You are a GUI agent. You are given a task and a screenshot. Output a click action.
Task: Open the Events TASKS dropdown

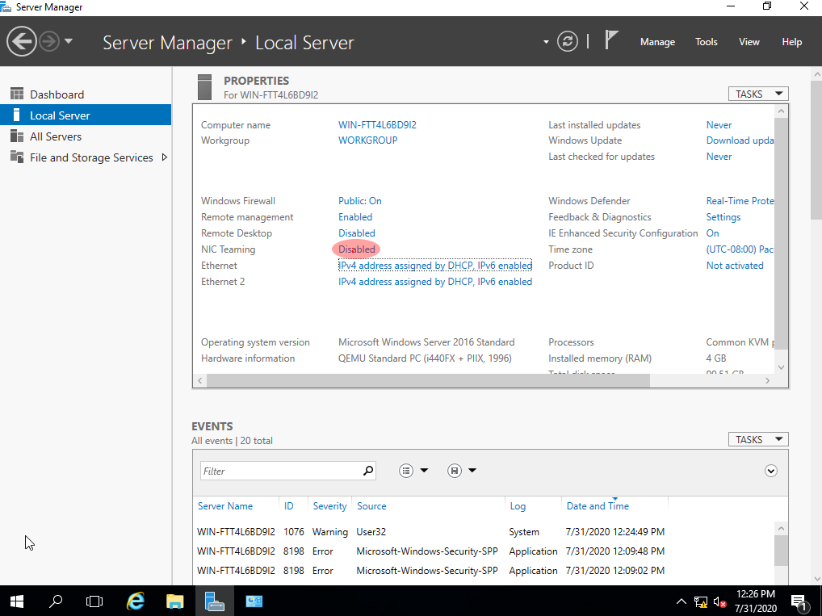click(x=757, y=439)
